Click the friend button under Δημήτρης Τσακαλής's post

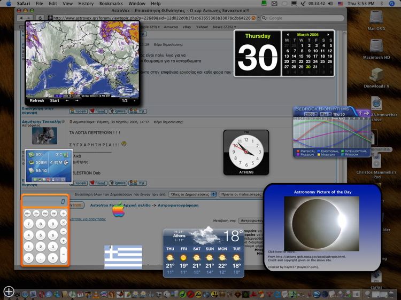(x=98, y=183)
